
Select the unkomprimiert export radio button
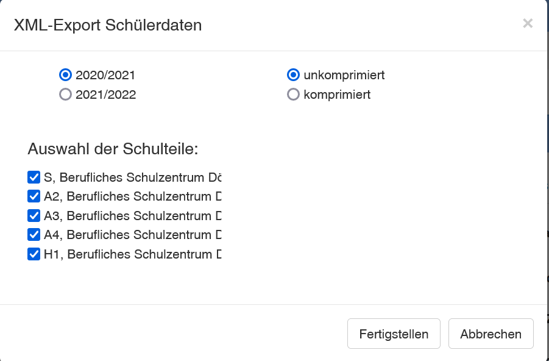click(x=293, y=75)
